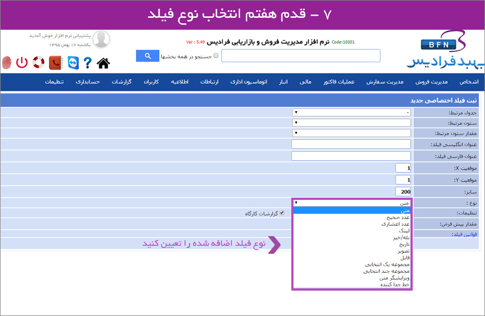This screenshot has height=316, width=485.
Task: Open the 'گزارشات' menu
Action: click(x=121, y=82)
